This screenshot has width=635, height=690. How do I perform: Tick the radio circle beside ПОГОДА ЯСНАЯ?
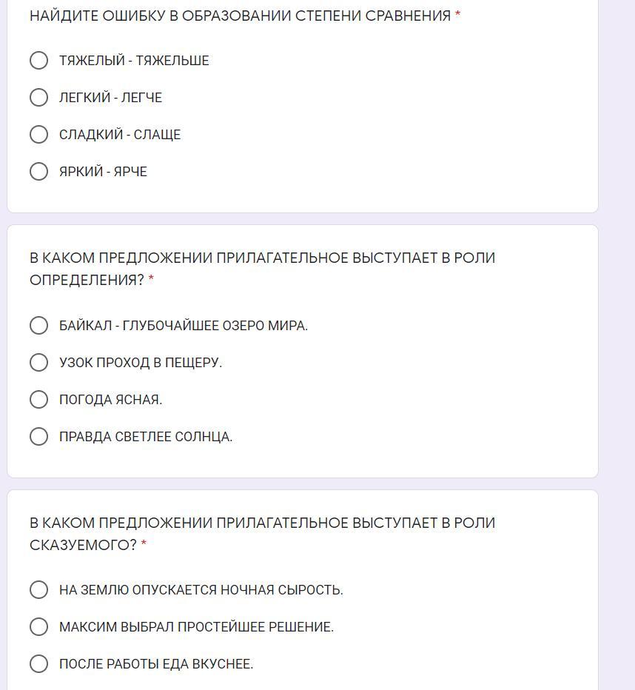[39, 400]
